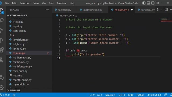172x97 pixels.
Task: Change line endings via CRLF
Action: (x=131, y=95)
